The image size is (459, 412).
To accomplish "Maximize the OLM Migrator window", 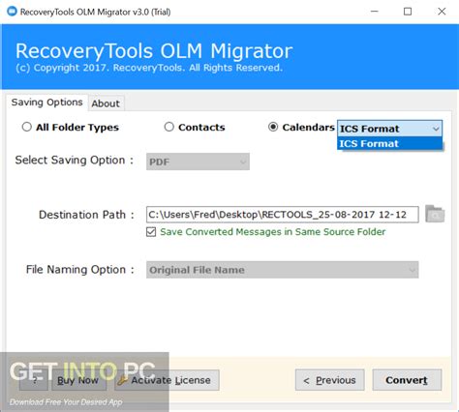I will pyautogui.click(x=408, y=12).
